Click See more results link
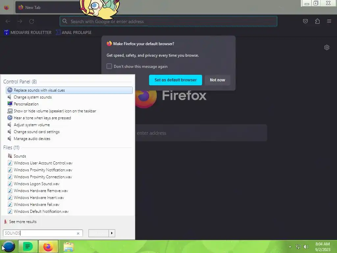This screenshot has width=337, height=253. [23, 222]
